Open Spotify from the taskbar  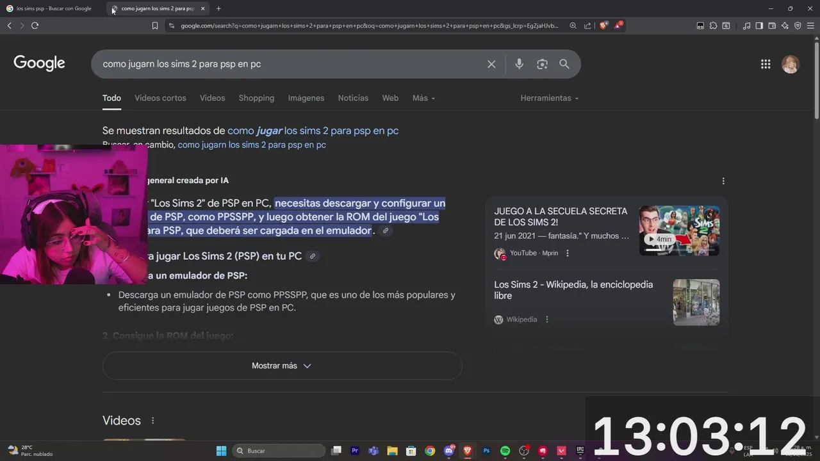coord(505,451)
